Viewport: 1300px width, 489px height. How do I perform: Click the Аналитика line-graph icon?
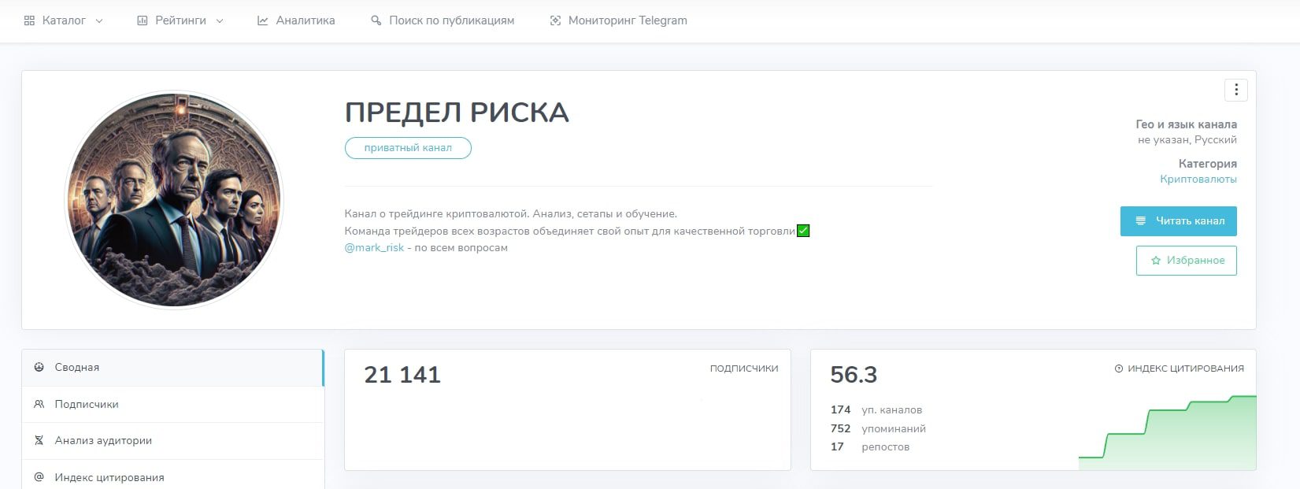pos(263,21)
